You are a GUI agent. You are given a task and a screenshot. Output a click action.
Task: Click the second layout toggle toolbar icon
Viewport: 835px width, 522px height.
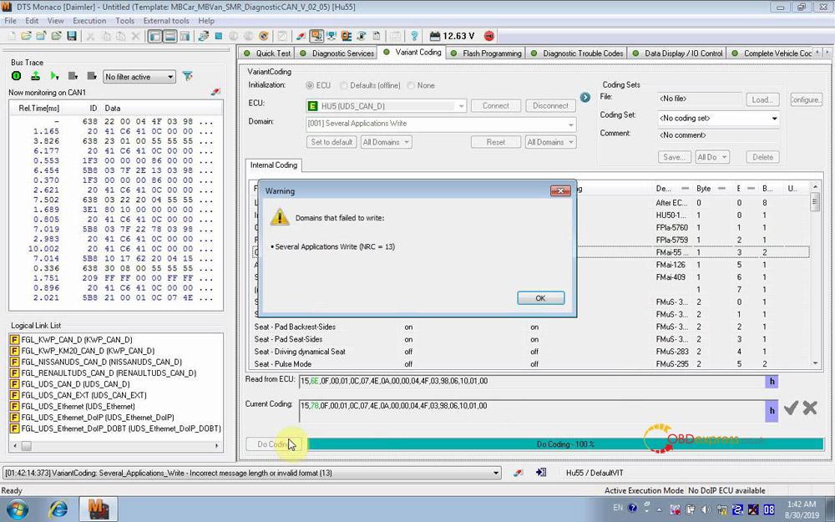(x=170, y=36)
